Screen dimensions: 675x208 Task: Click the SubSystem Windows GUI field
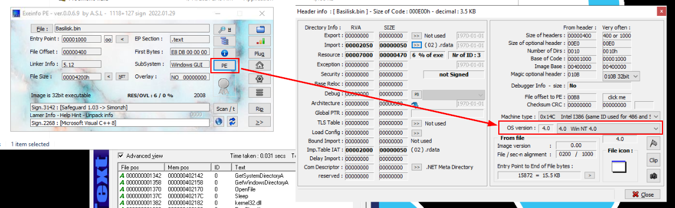tap(189, 64)
